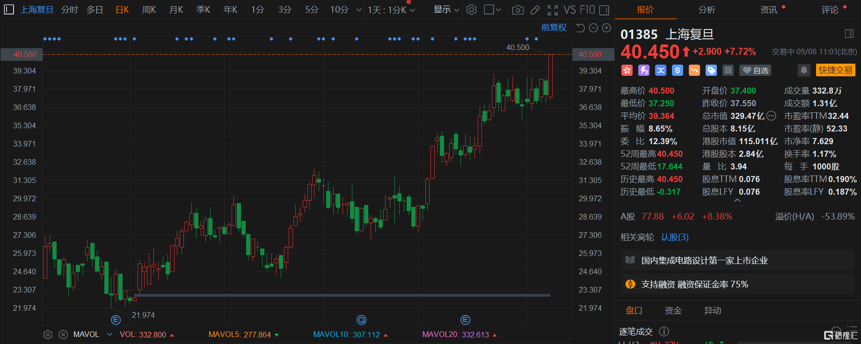Image resolution: width=861 pixels, height=344 pixels.
Task: Open the chart layout square dropdown
Action: (492, 10)
